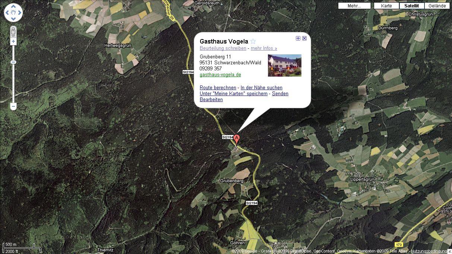Zoom in with the plus button
This screenshot has height=254, width=452.
coord(13,42)
